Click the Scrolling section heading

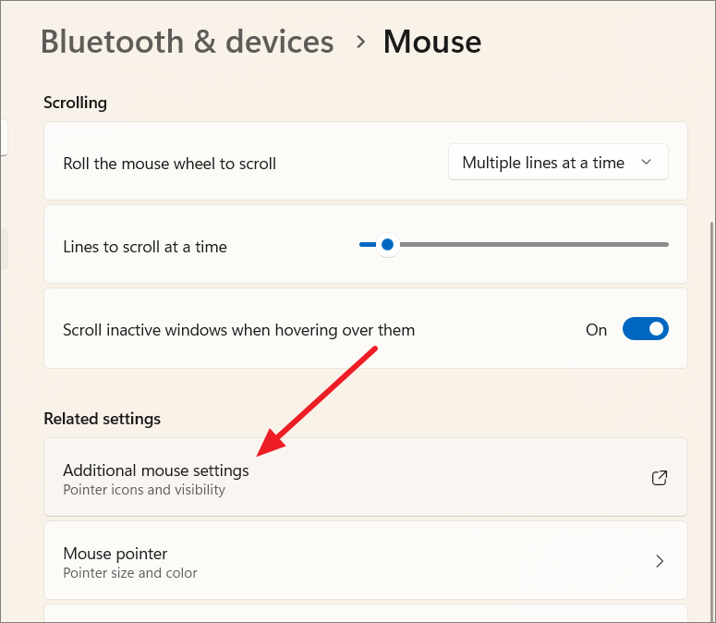[75, 103]
